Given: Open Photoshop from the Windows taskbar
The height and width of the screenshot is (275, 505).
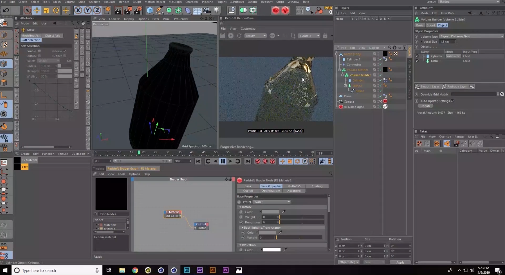Looking at the screenshot, I should [187, 270].
